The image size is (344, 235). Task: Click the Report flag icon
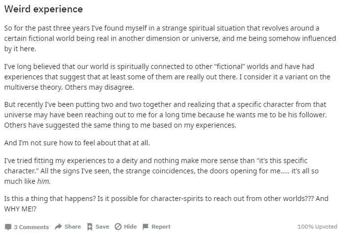pos(145,227)
